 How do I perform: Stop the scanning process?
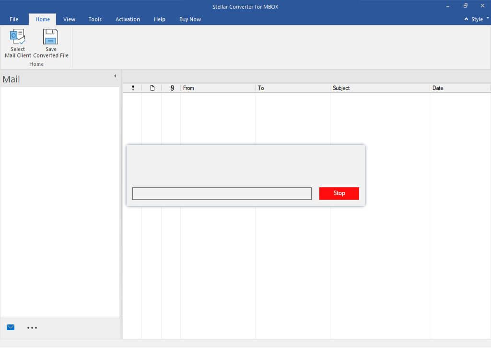(339, 193)
